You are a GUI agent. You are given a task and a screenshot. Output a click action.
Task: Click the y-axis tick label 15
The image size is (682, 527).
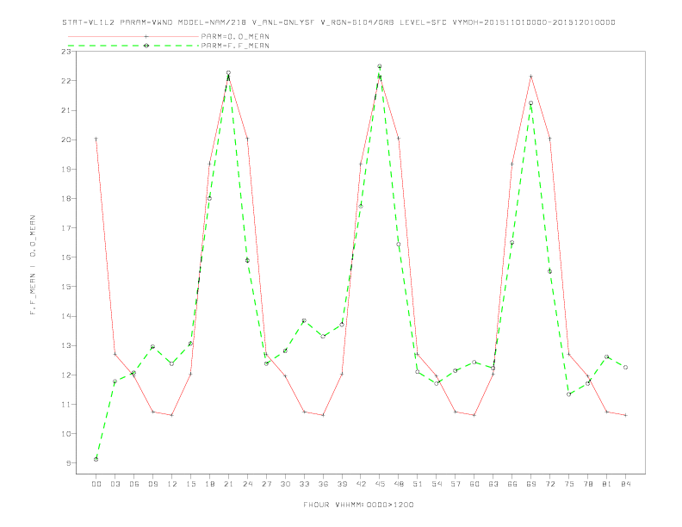pyautogui.click(x=66, y=287)
